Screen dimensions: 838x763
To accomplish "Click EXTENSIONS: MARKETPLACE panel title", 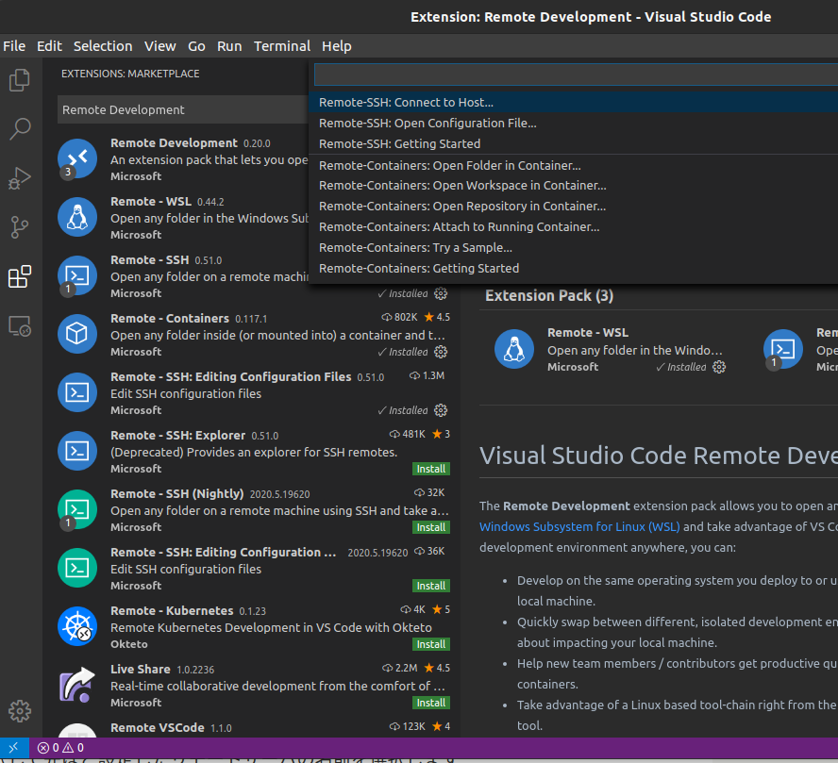I will tap(130, 74).
